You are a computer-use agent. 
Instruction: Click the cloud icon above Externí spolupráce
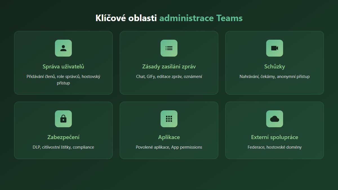(x=275, y=119)
